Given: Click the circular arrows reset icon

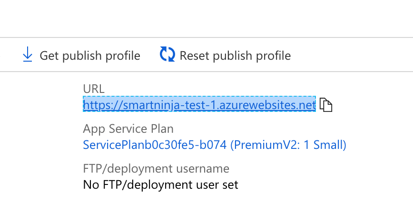Looking at the screenshot, I should 167,55.
